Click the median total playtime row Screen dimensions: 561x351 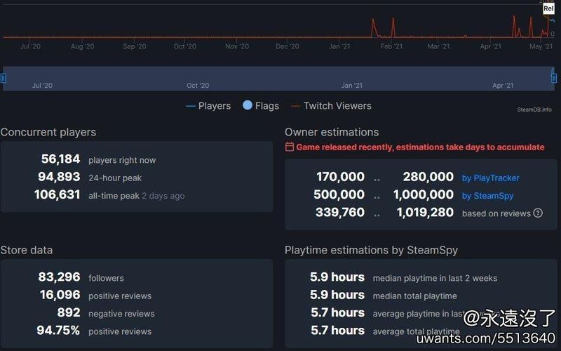click(383, 296)
